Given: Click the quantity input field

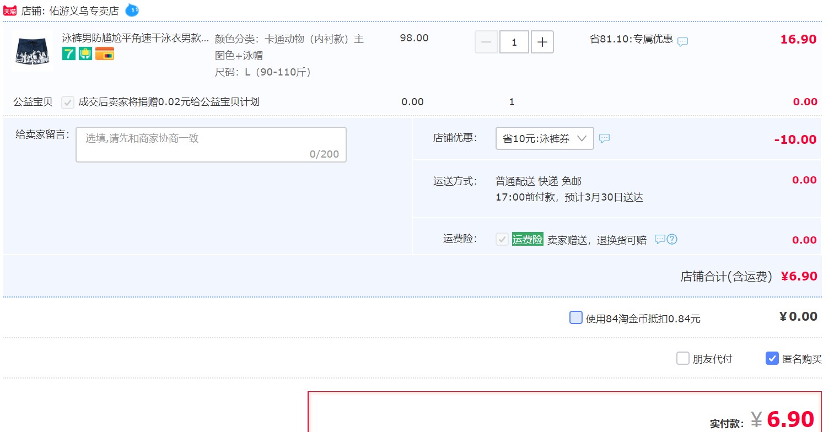Looking at the screenshot, I should [x=514, y=42].
